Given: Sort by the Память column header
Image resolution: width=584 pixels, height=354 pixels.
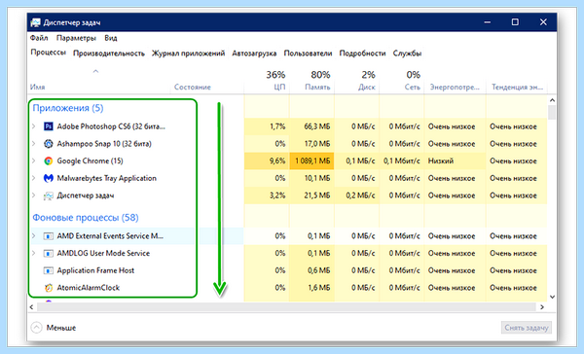Looking at the screenshot, I should (x=317, y=88).
